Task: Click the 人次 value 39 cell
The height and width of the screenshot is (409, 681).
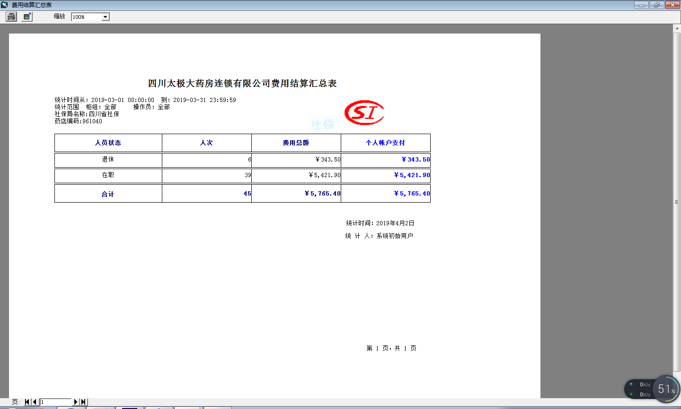Action: click(207, 175)
